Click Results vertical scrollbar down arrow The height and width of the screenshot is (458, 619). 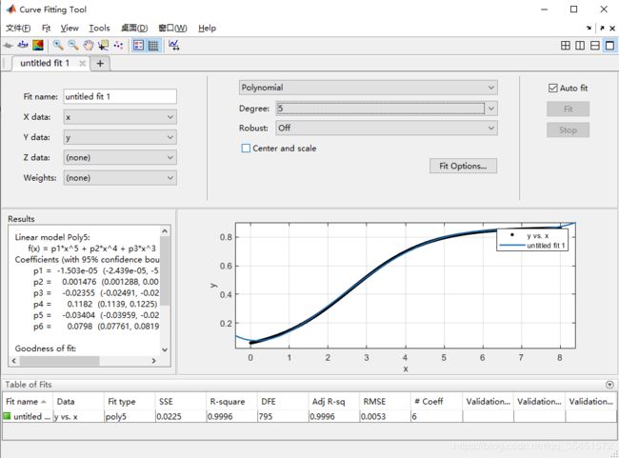[165, 349]
